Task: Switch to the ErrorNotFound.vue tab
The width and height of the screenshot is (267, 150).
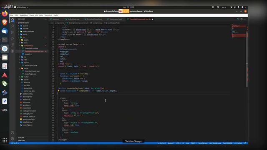Action: coord(95,19)
